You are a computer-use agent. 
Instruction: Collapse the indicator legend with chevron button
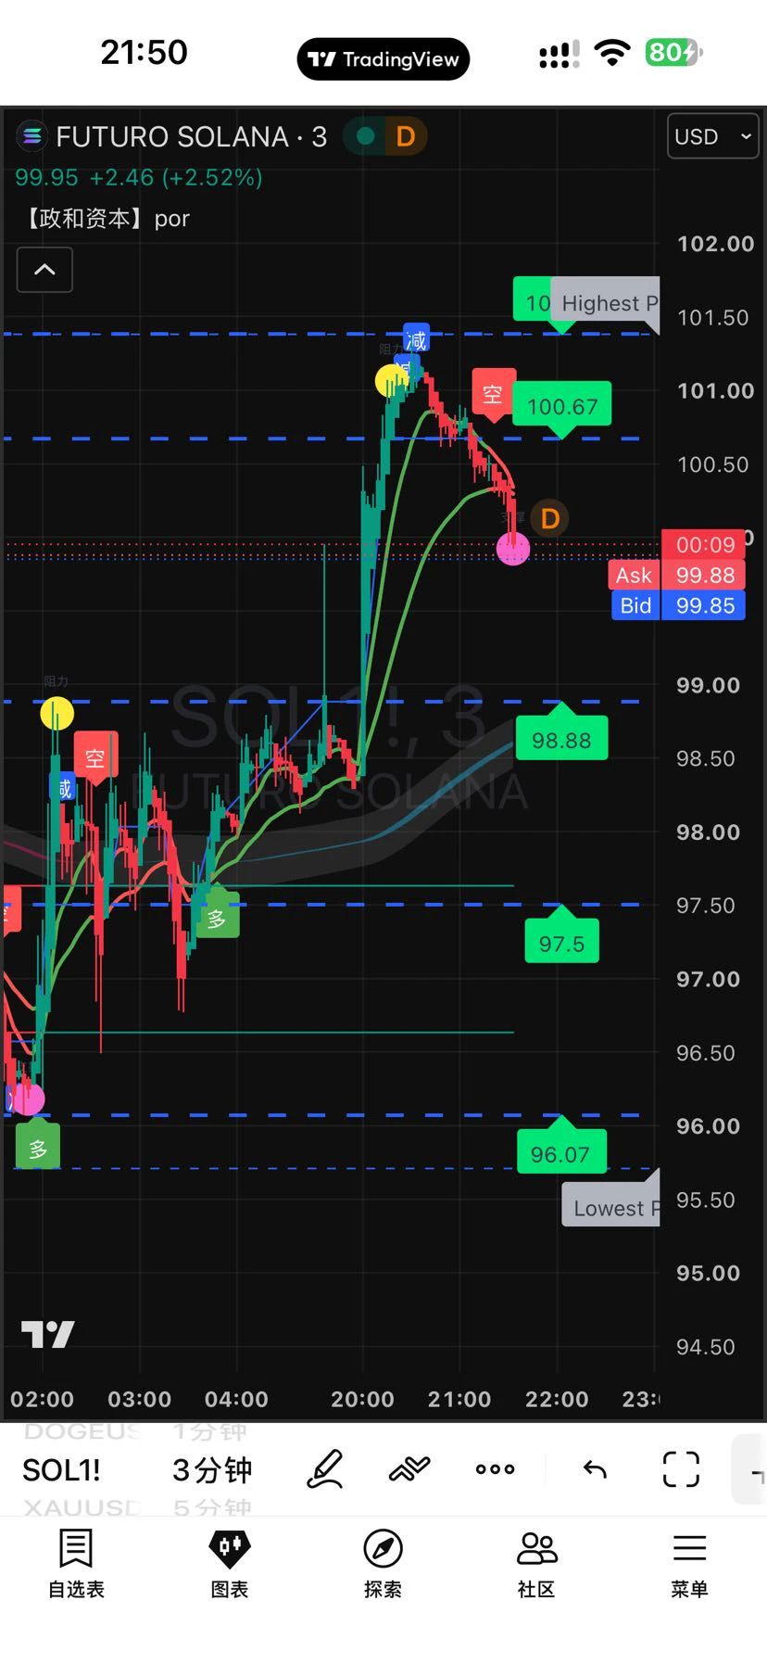44,270
